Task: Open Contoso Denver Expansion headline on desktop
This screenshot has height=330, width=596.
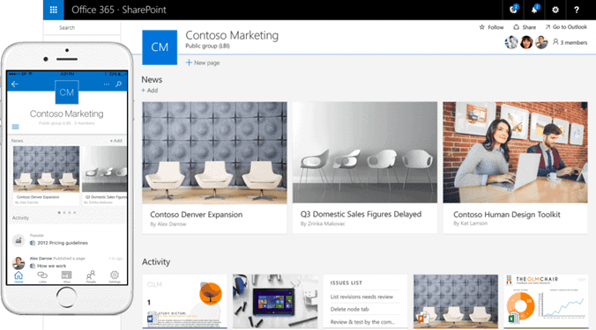Action: click(x=196, y=215)
